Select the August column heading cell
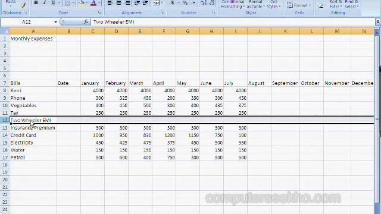This screenshot has height=214, width=381. 260,83
